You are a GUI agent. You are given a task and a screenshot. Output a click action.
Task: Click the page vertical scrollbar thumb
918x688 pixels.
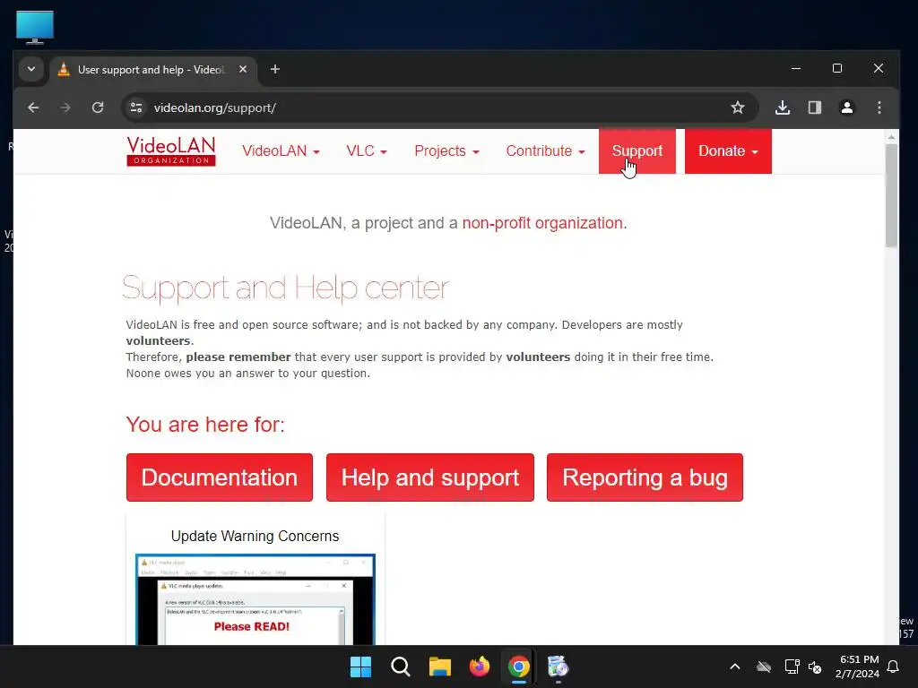coord(891,195)
